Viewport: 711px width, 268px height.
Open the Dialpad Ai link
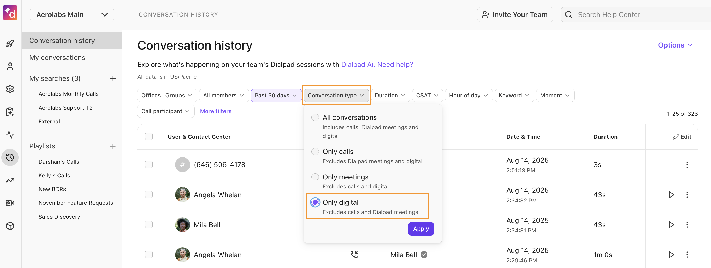point(358,65)
